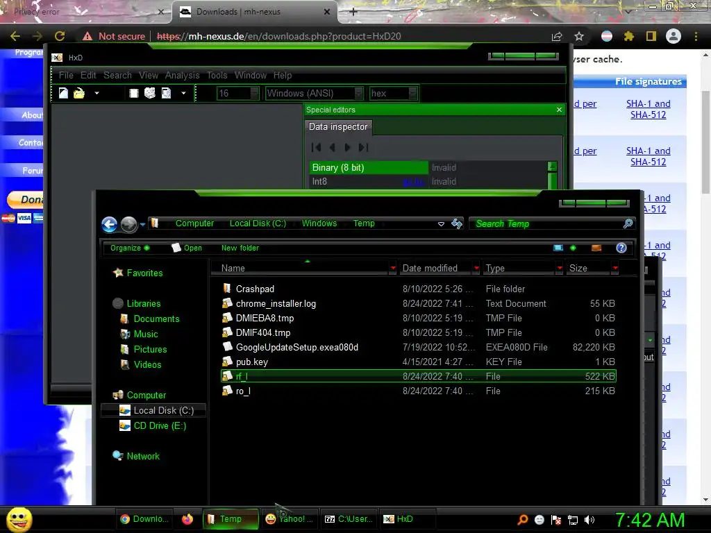Open the dropdown arrow after HxD's disk image icon

(183, 94)
